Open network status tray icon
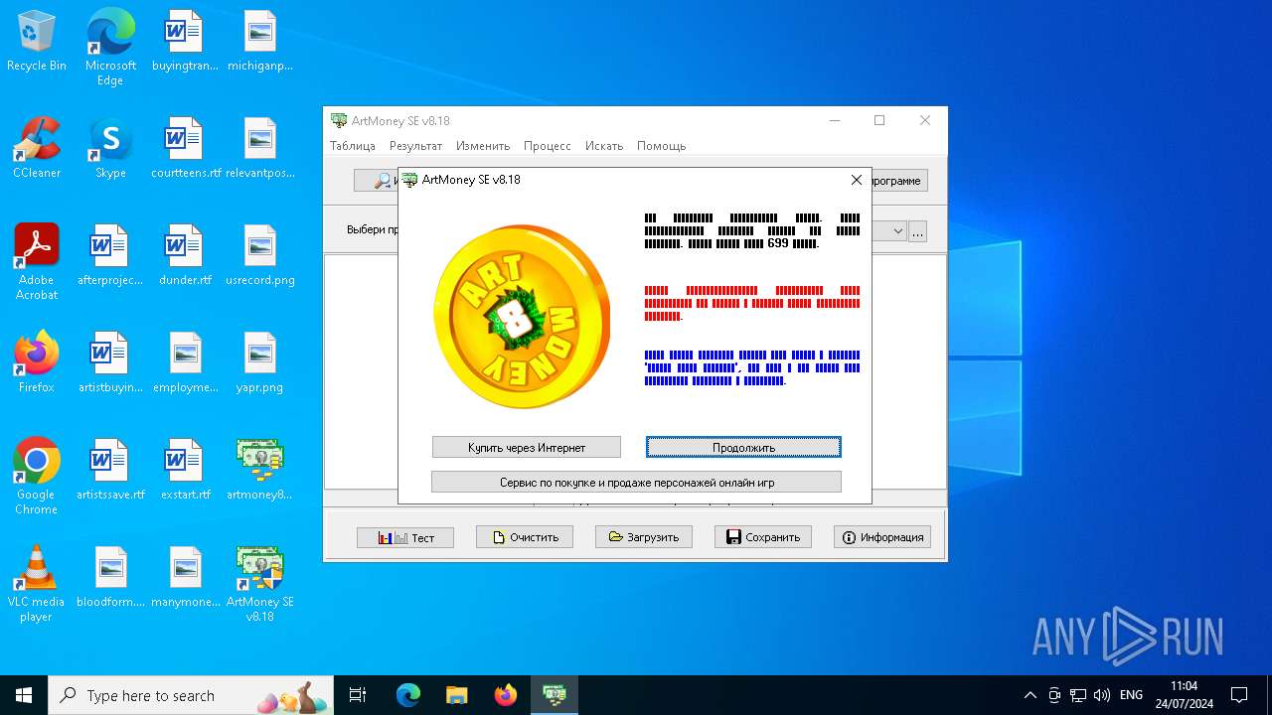Viewport: 1272px width, 715px height. click(1078, 695)
